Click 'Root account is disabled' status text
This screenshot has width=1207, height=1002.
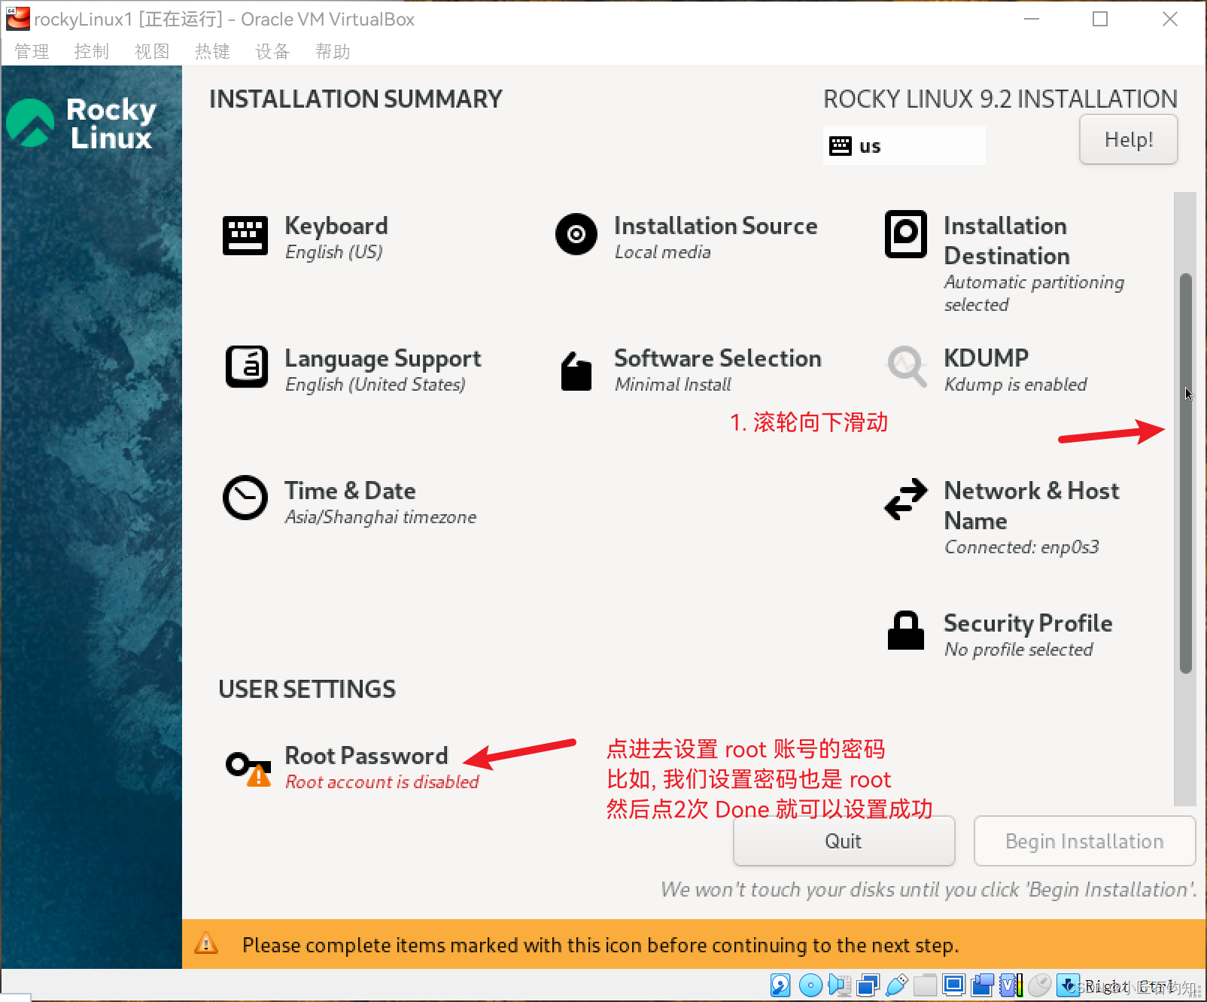(382, 782)
